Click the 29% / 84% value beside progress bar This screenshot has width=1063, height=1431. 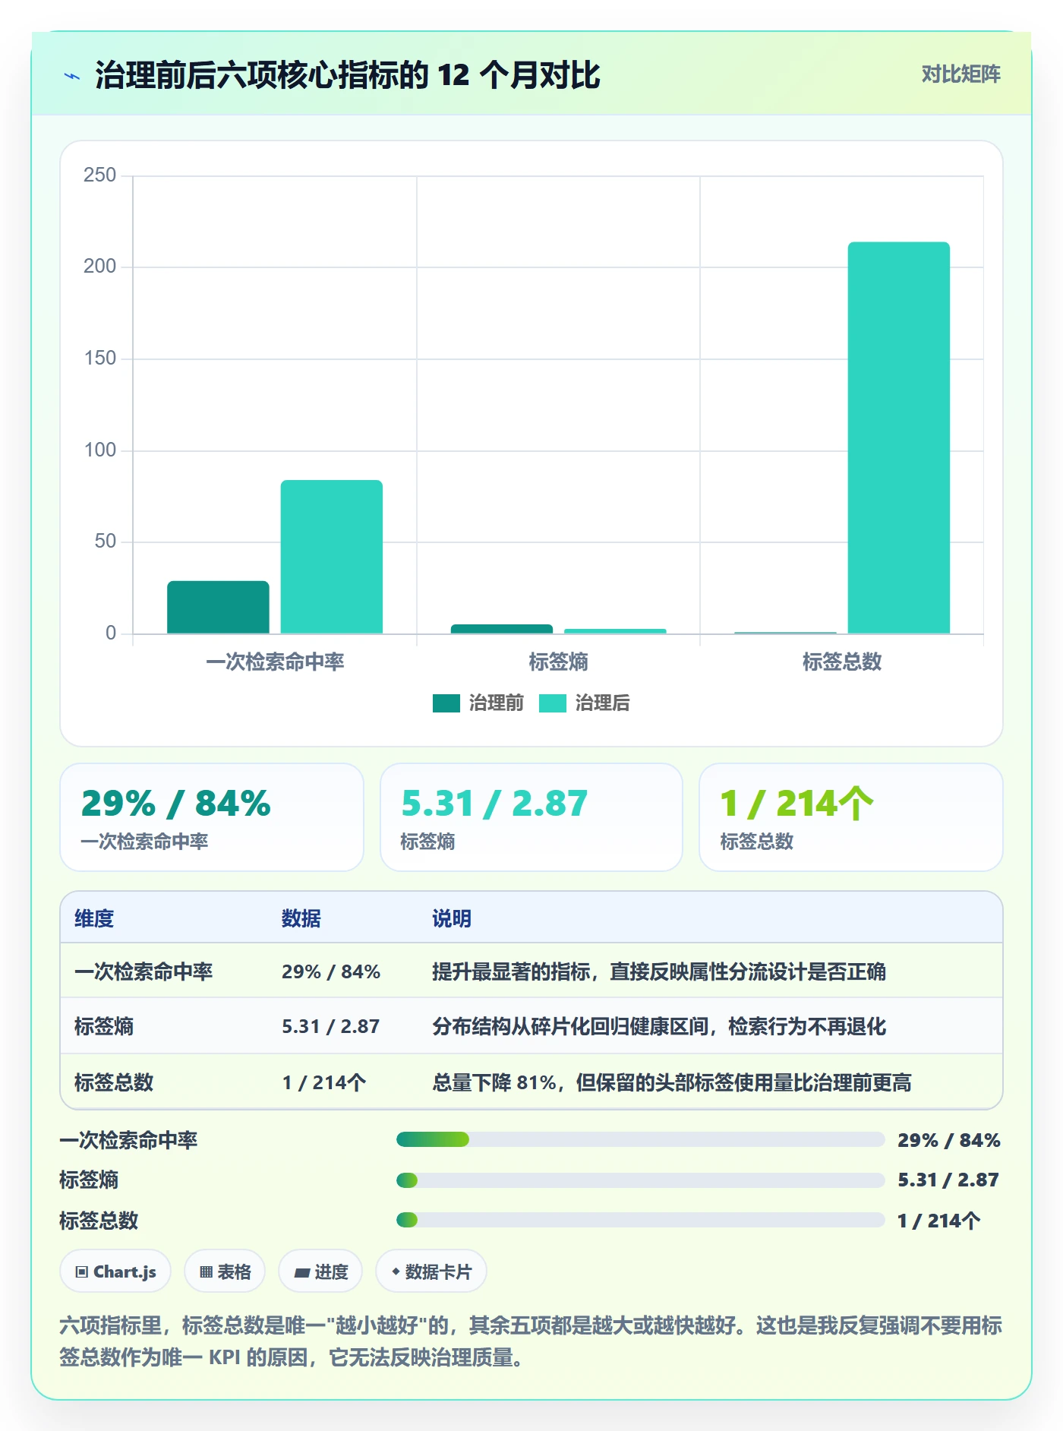click(948, 1140)
